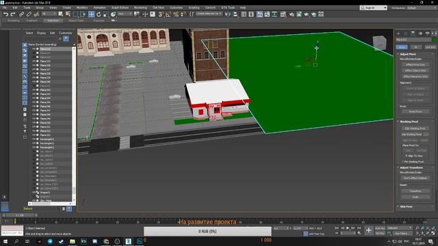The height and width of the screenshot is (246, 438).
Task: Click the Go to End playback button
Action: coord(359,228)
